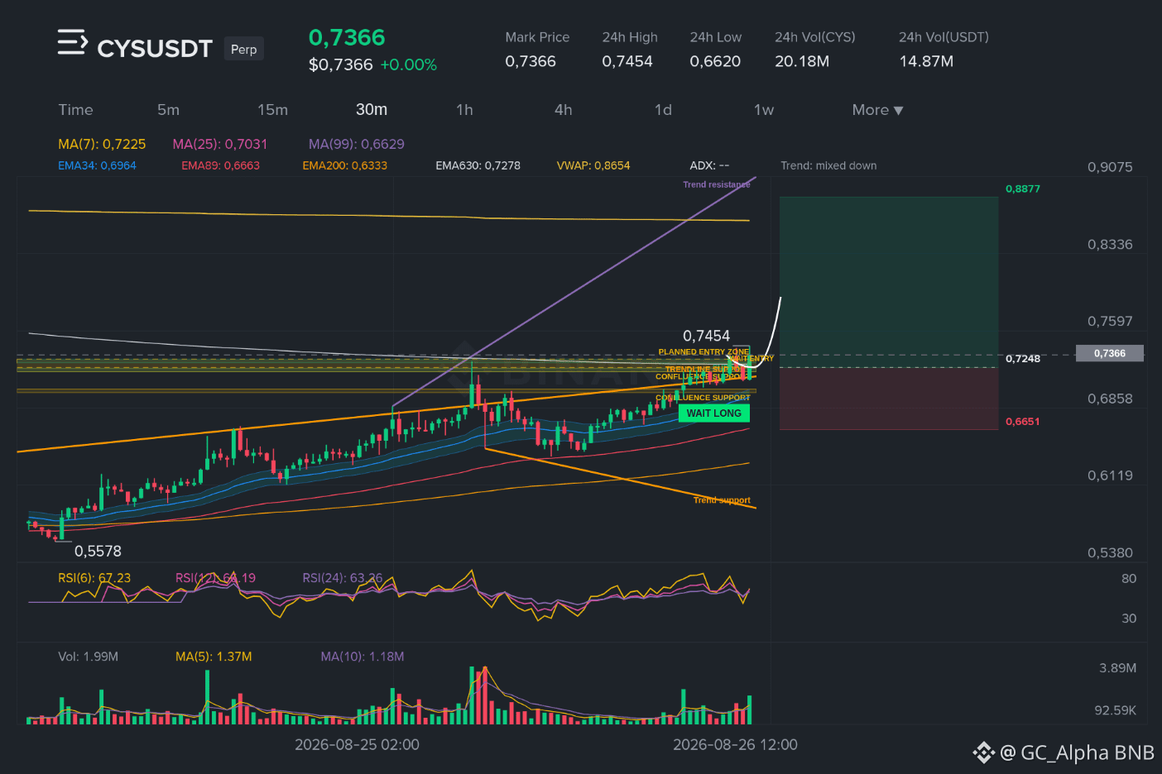Click the MA(99): 0,6629 indicator

pyautogui.click(x=357, y=144)
